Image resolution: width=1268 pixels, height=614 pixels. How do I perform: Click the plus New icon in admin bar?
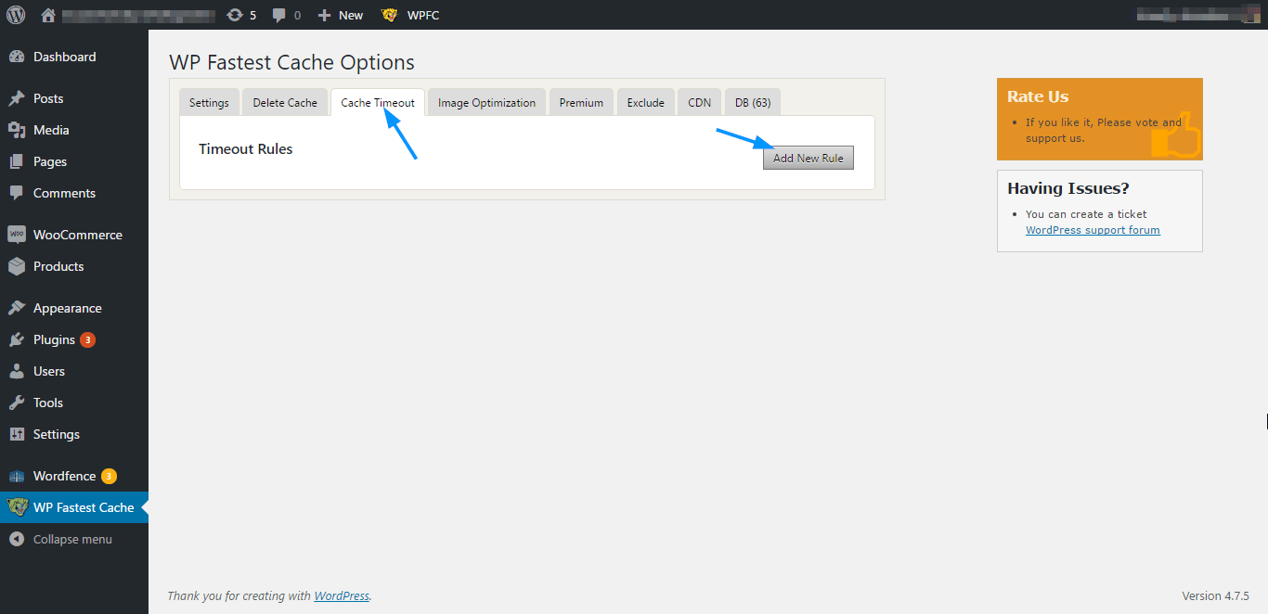click(x=324, y=15)
